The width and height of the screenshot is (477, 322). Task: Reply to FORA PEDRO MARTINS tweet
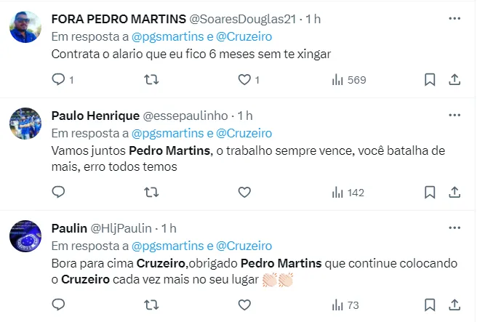click(60, 79)
